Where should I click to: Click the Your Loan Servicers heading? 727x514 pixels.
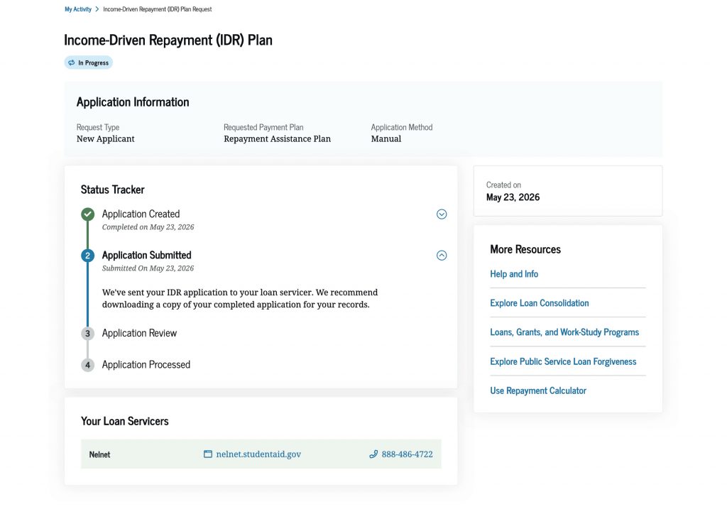click(x=125, y=421)
